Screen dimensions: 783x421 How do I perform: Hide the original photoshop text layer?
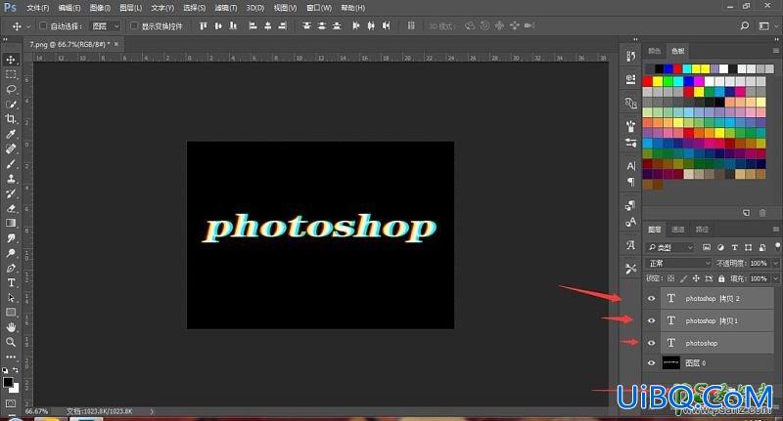point(651,343)
